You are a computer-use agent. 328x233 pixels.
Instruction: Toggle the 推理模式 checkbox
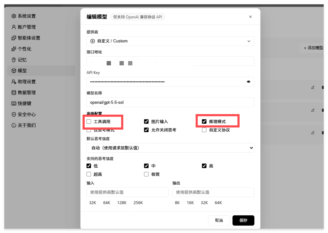(204, 122)
